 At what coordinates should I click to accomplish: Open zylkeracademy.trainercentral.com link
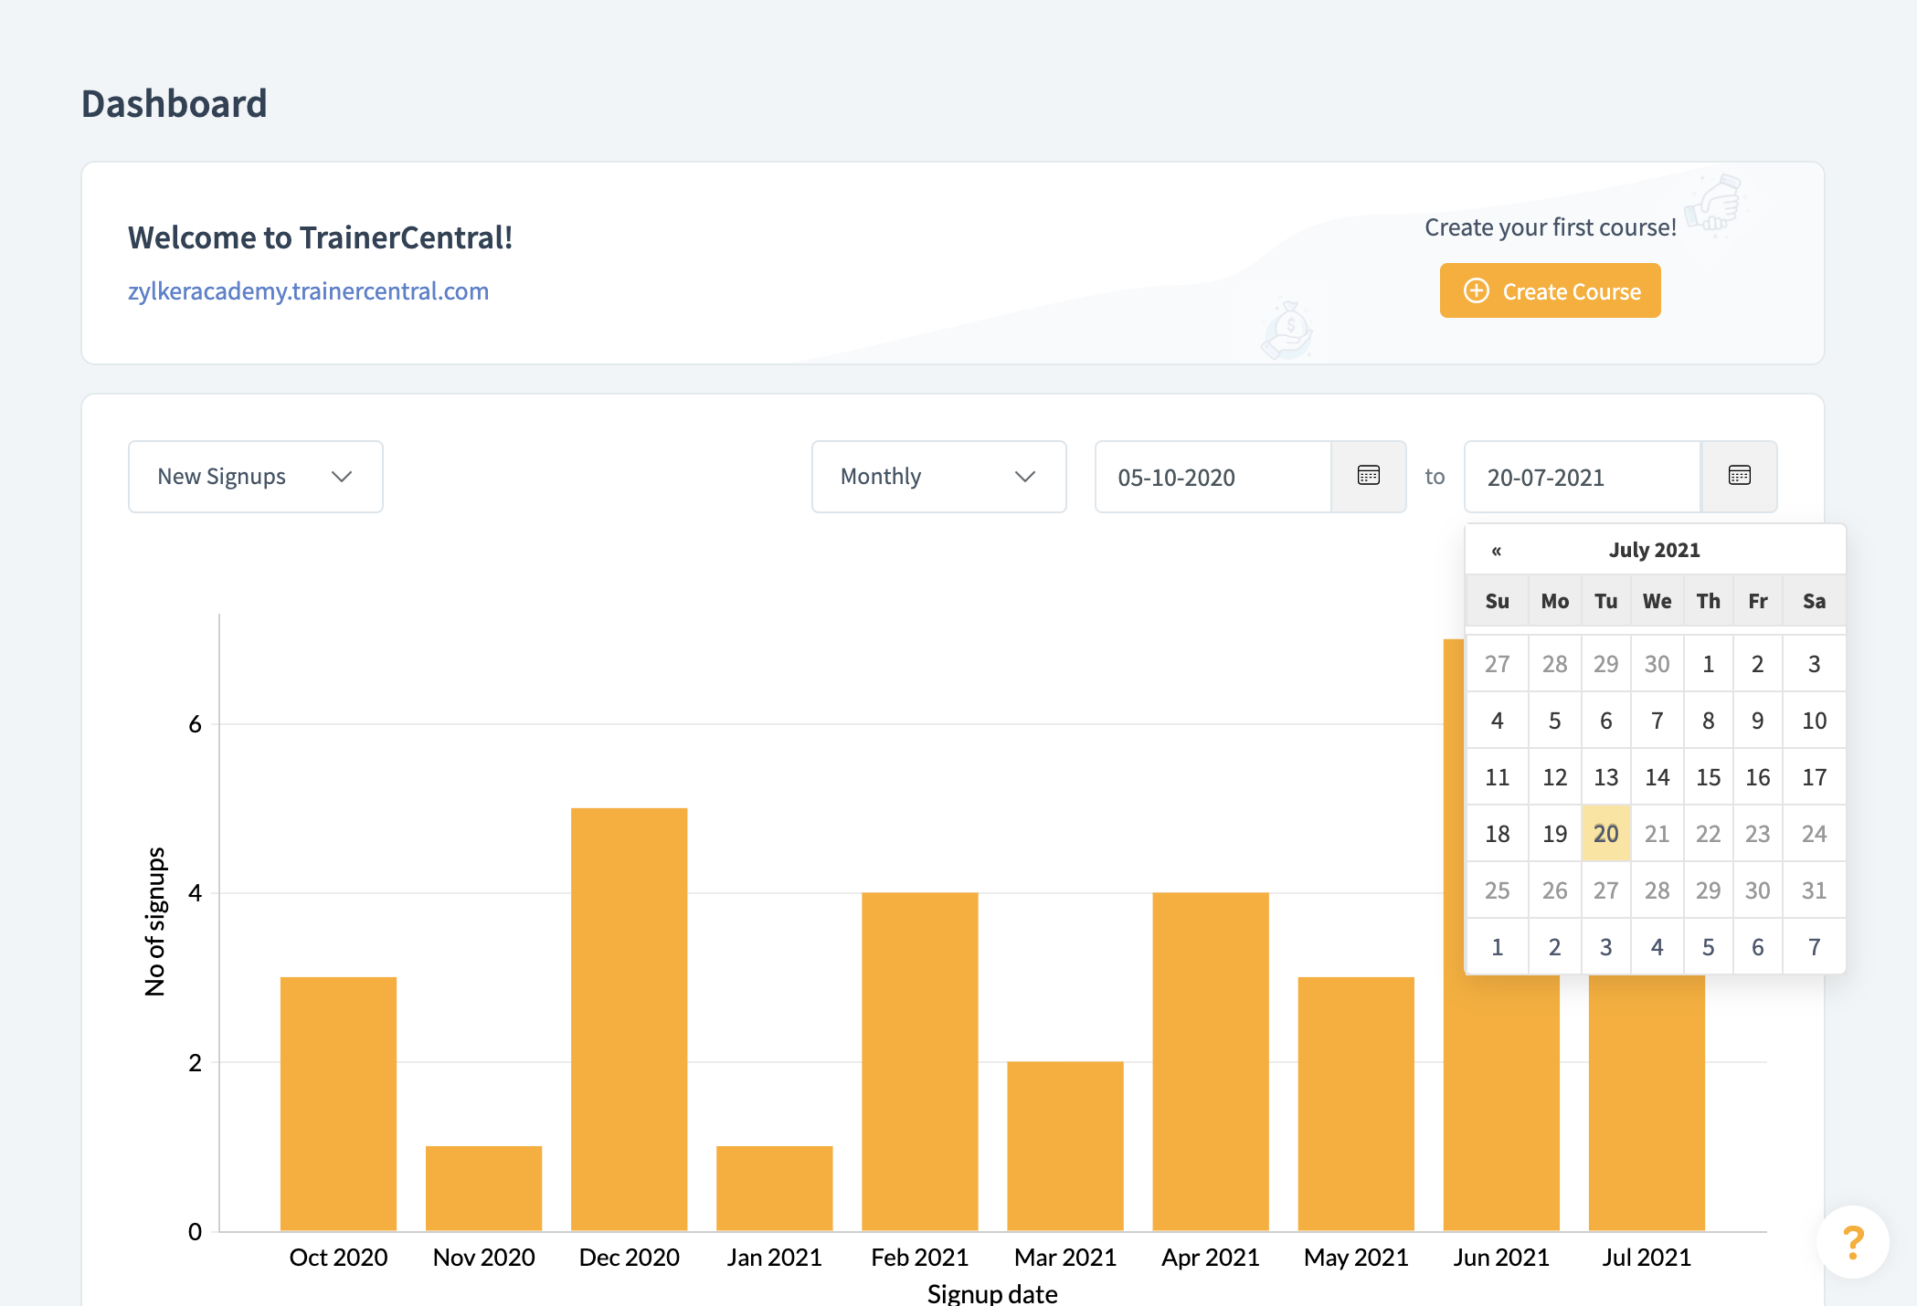308,290
